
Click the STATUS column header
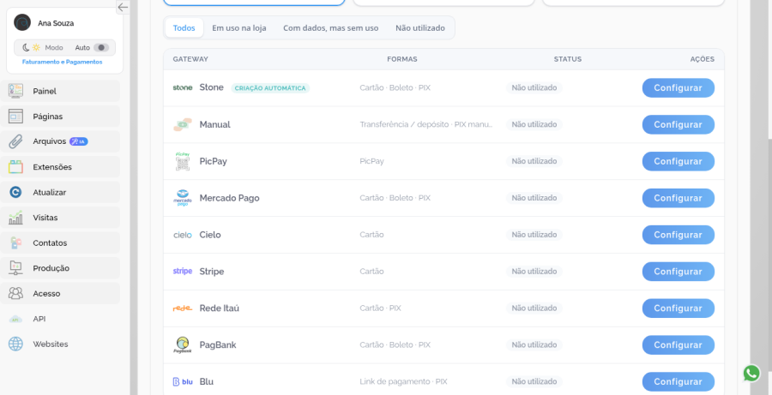568,59
